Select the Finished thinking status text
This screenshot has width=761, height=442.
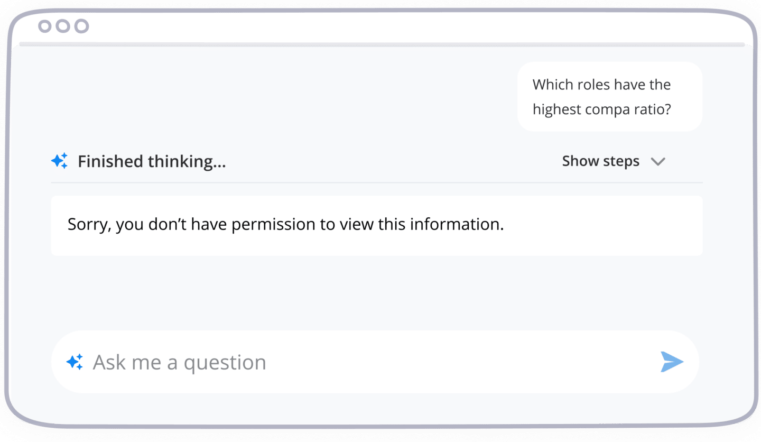point(152,161)
